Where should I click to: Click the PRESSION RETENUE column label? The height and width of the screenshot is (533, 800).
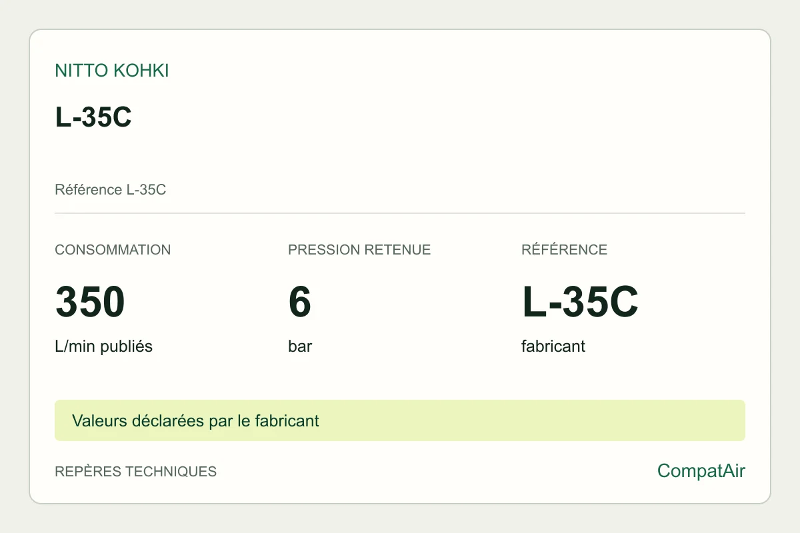pos(359,250)
